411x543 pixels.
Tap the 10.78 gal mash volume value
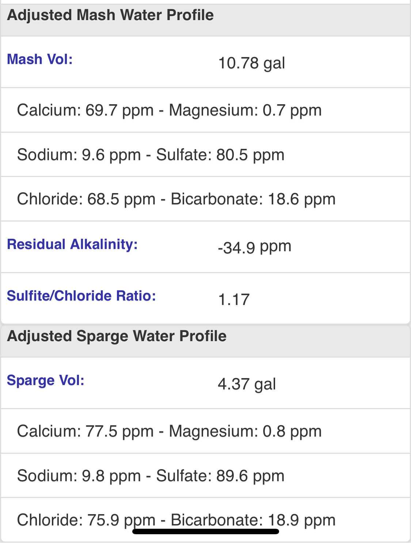tap(251, 63)
